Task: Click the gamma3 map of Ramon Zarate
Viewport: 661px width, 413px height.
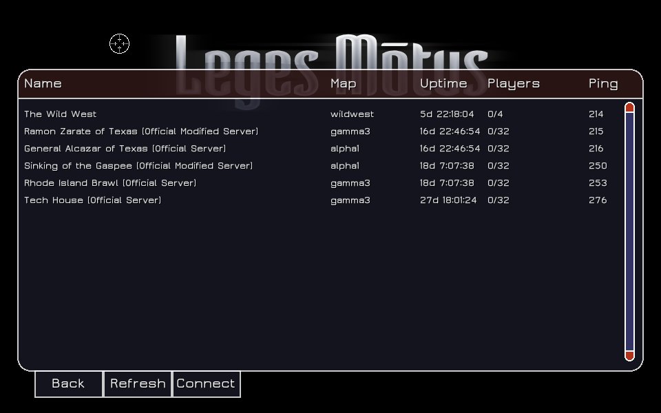Action: (x=350, y=132)
